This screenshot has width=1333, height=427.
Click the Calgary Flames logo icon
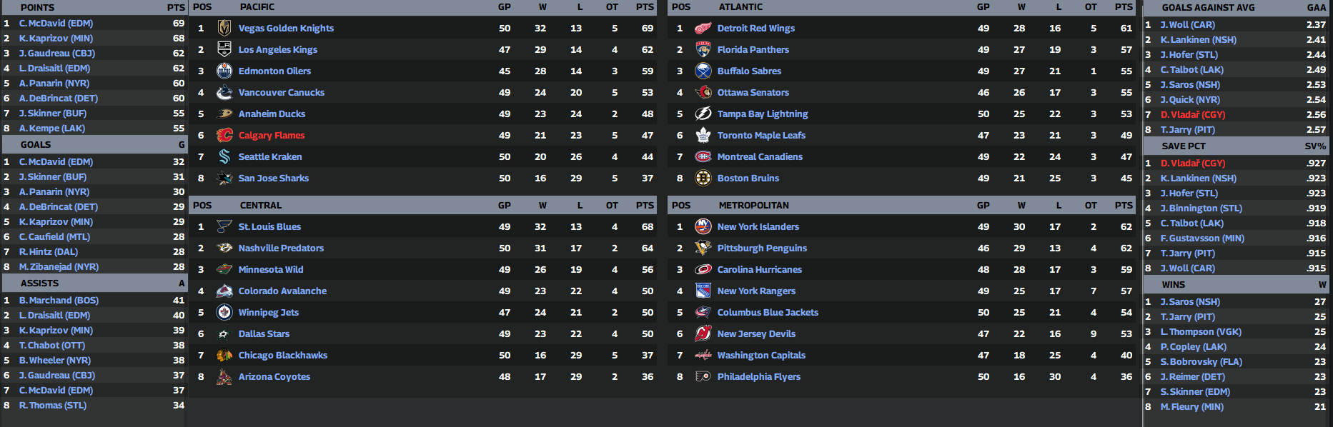[224, 136]
